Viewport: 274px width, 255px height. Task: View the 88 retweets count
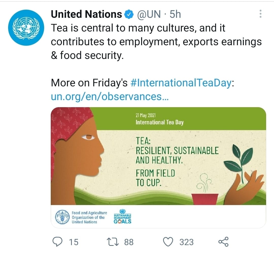point(129,242)
